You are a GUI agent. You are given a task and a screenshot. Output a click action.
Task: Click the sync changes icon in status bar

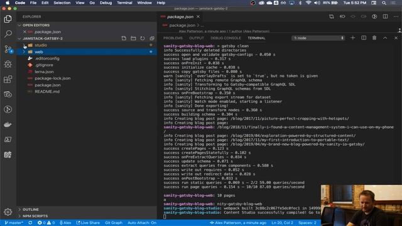coord(30,223)
